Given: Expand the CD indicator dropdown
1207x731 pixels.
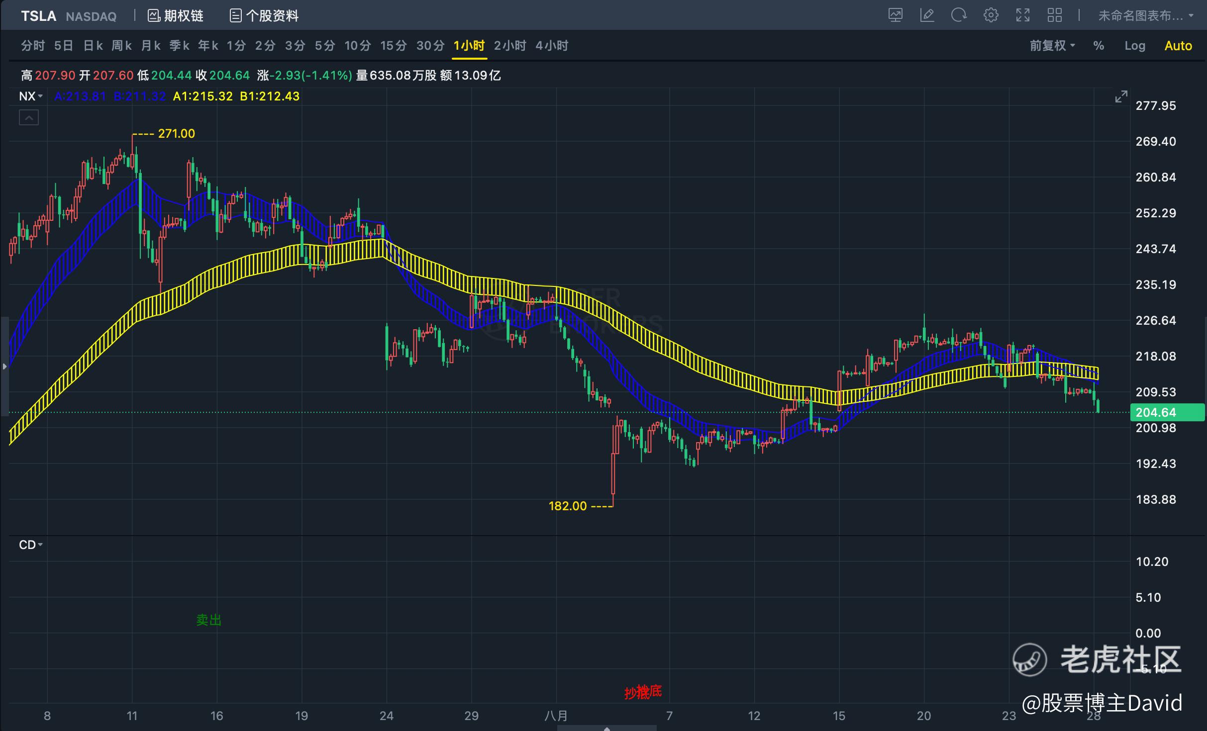Looking at the screenshot, I should click(x=31, y=545).
